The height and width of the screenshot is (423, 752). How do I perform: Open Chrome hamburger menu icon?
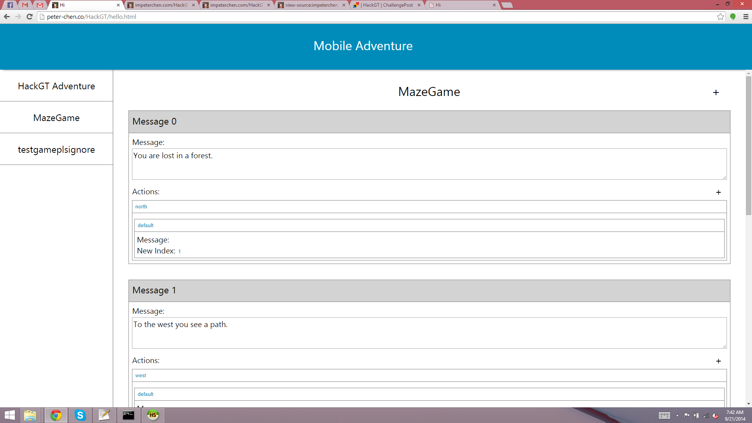point(746,16)
